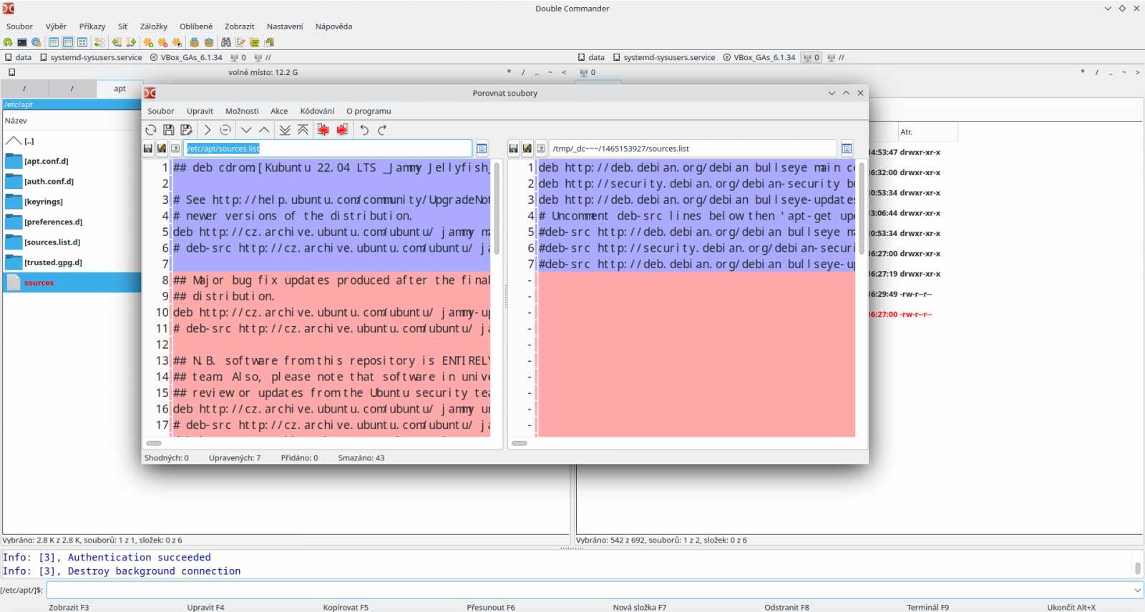Image resolution: width=1145 pixels, height=612 pixels.
Task: Save the left file with the small floppy icon
Action: 148,149
